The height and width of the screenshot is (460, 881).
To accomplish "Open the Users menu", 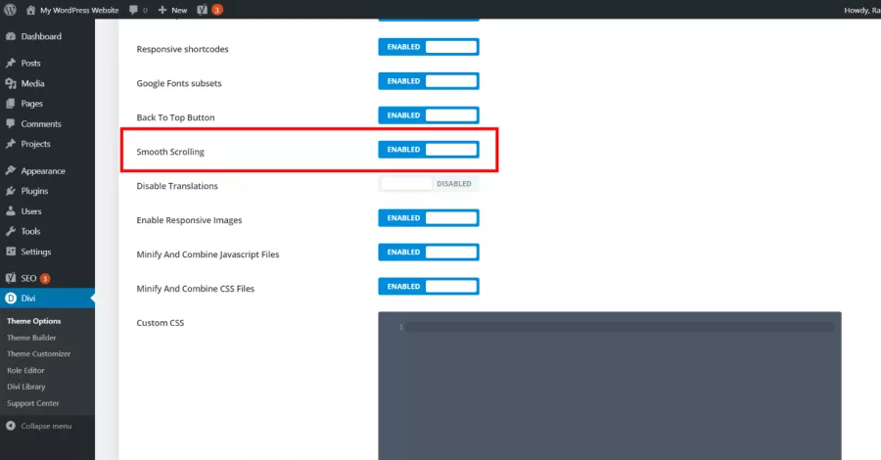I will pos(47,211).
